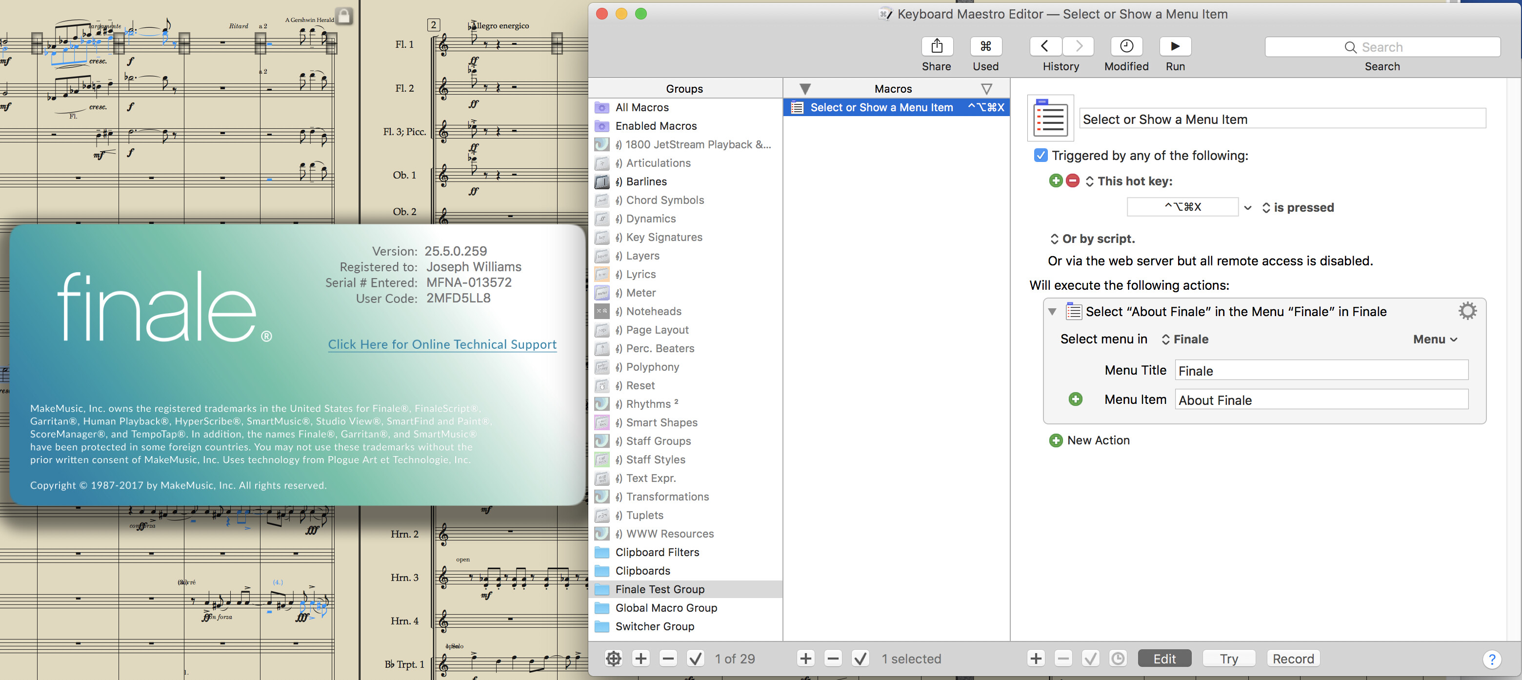Open Online Technical Support link in Finale
Image resolution: width=1522 pixels, height=680 pixels.
tap(442, 344)
